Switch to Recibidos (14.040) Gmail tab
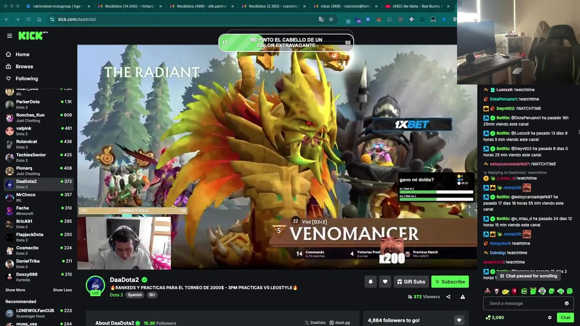580x326 pixels. tap(129, 6)
